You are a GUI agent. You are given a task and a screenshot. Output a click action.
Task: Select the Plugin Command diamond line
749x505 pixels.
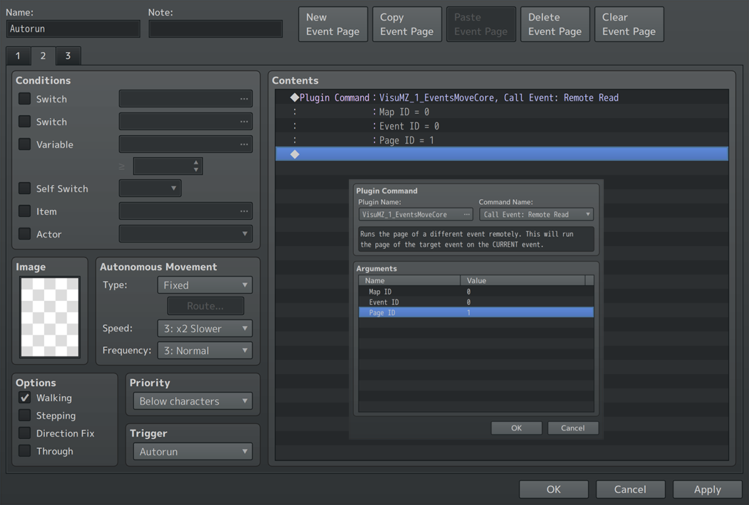[501, 97]
